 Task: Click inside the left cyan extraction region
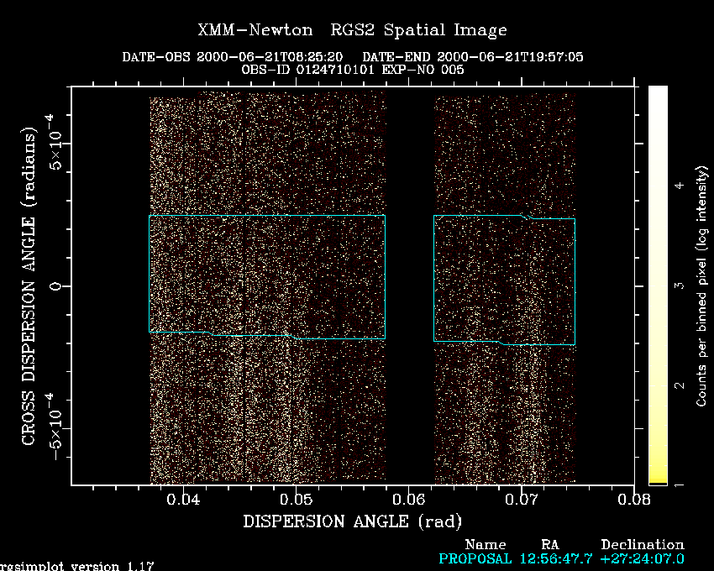[x=267, y=275]
